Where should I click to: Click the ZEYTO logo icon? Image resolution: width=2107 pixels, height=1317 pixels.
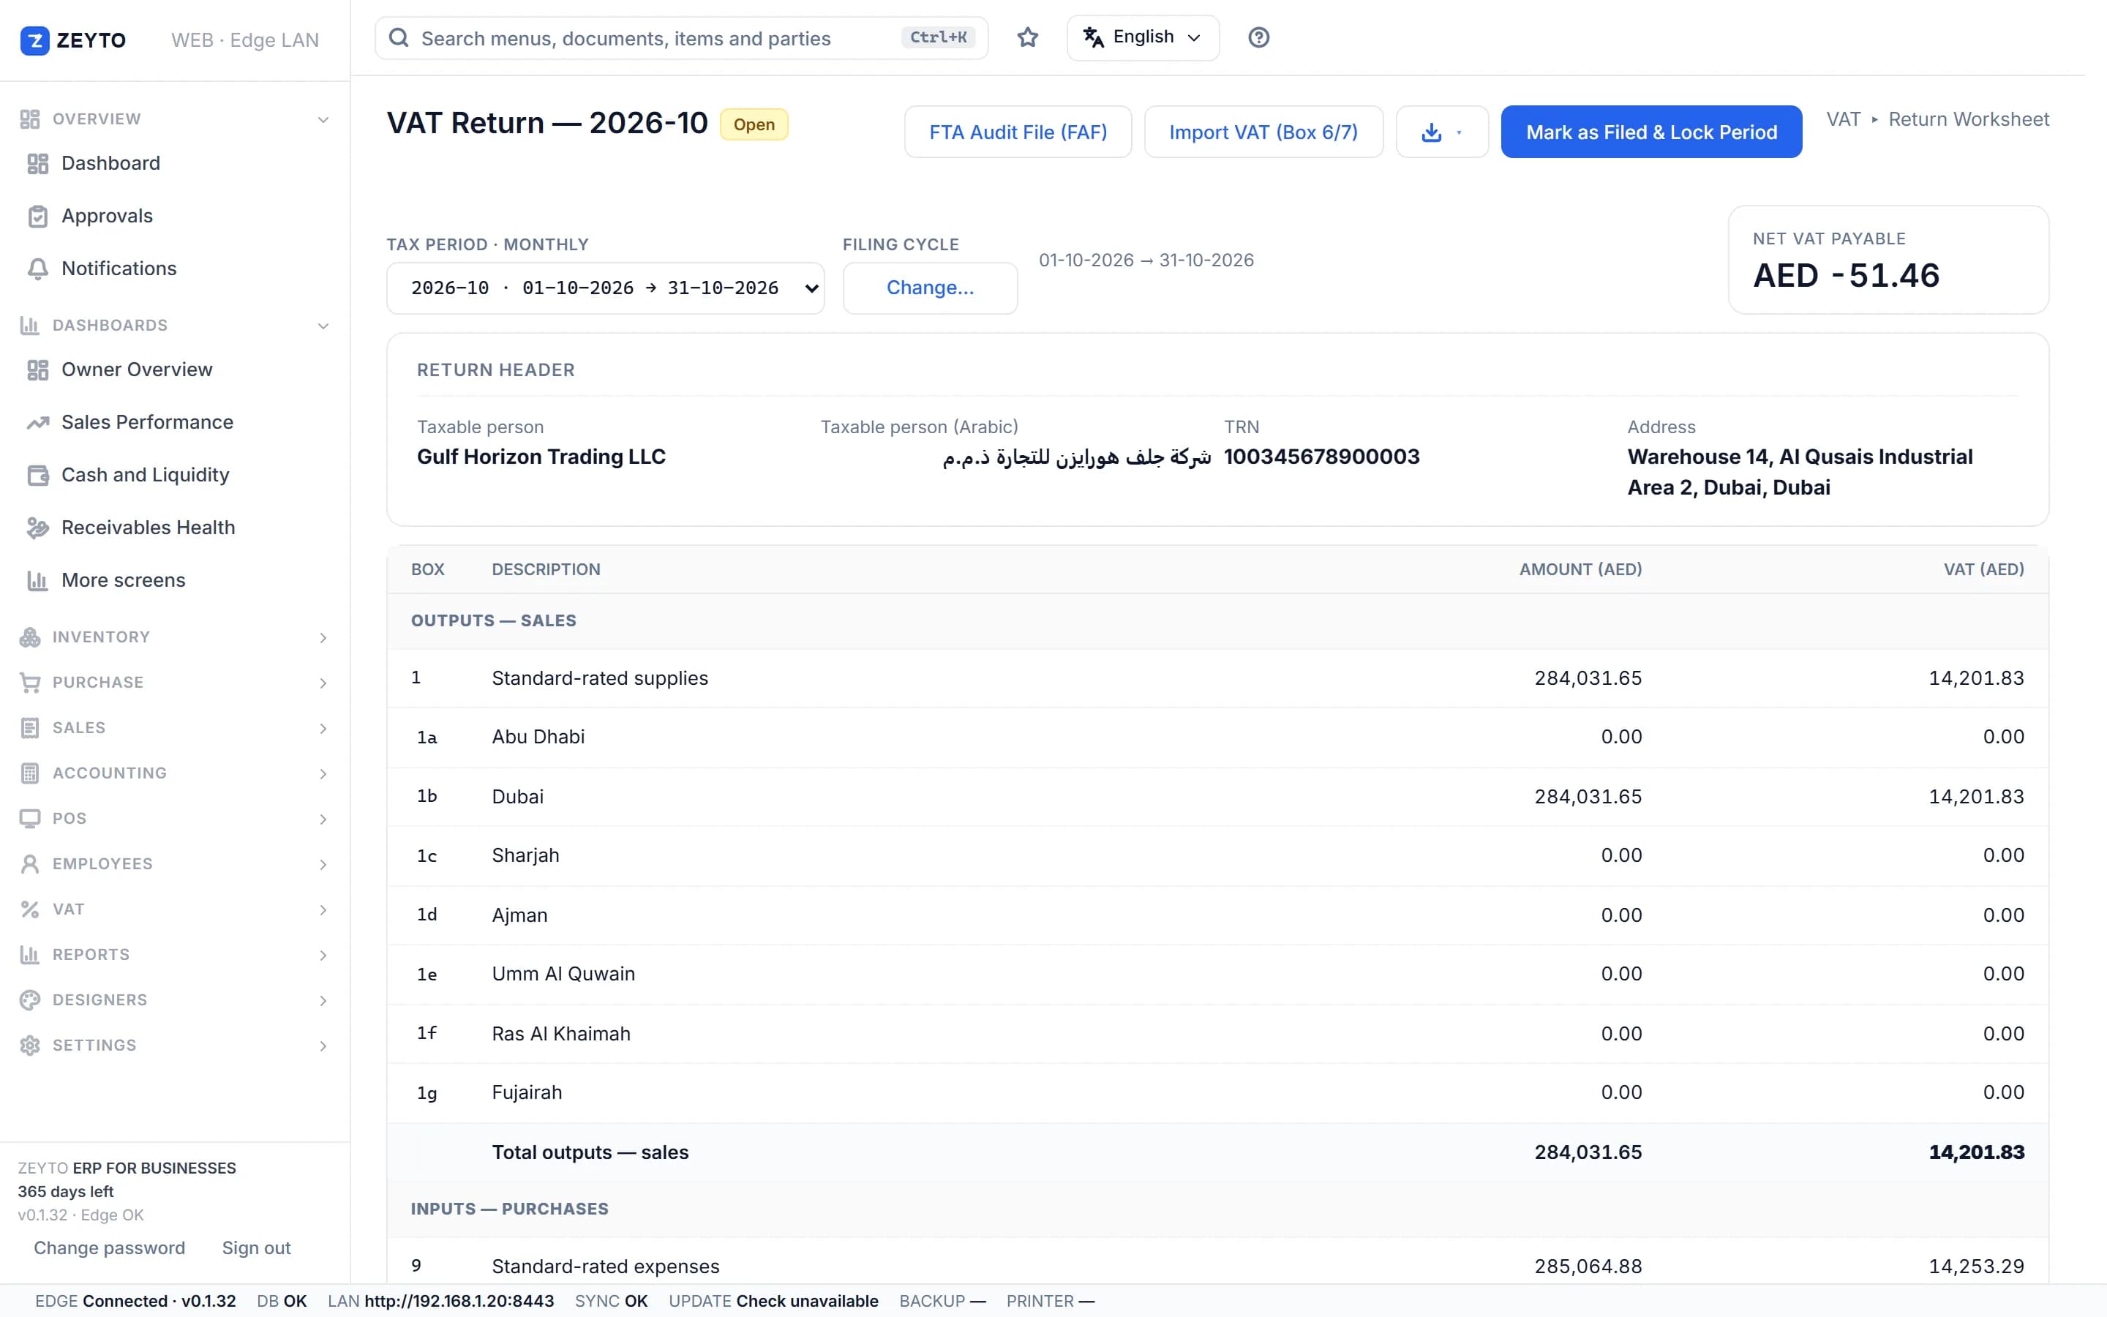(x=35, y=40)
